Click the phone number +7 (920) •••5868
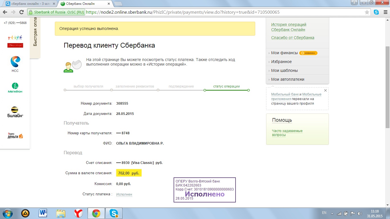This screenshot has height=219, width=390. [15, 23]
